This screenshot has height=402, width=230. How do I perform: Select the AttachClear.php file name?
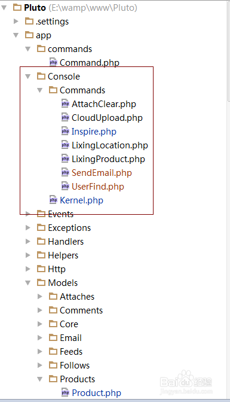[x=104, y=104]
